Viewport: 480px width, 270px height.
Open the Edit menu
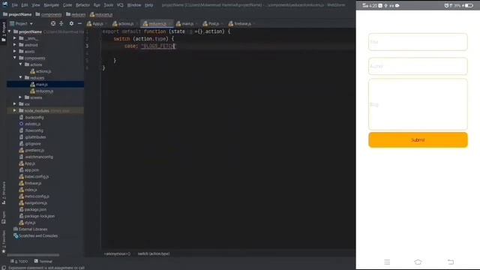click(25, 5)
